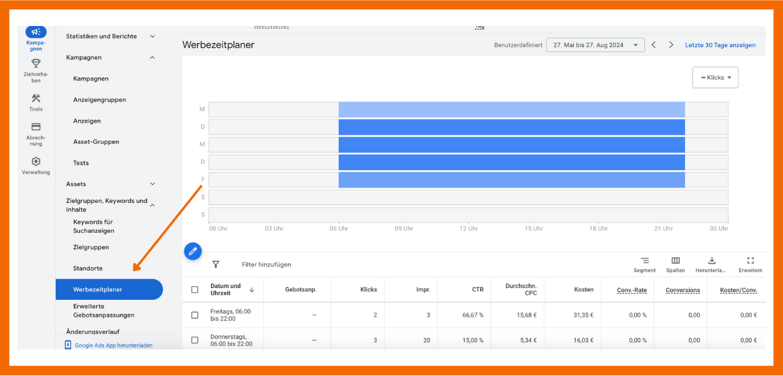Click the Erweitern fullscreen icon
The height and width of the screenshot is (376, 783).
coord(750,261)
